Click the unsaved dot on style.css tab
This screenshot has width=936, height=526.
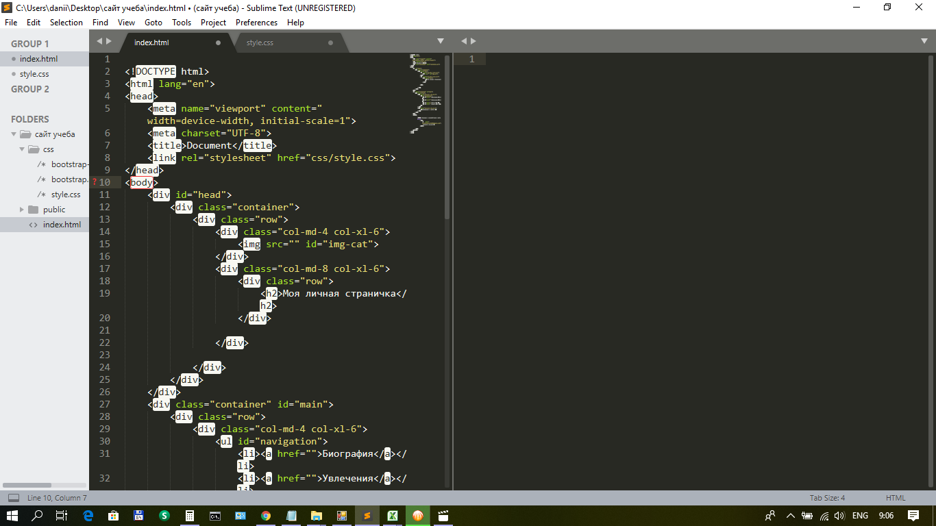coord(330,42)
